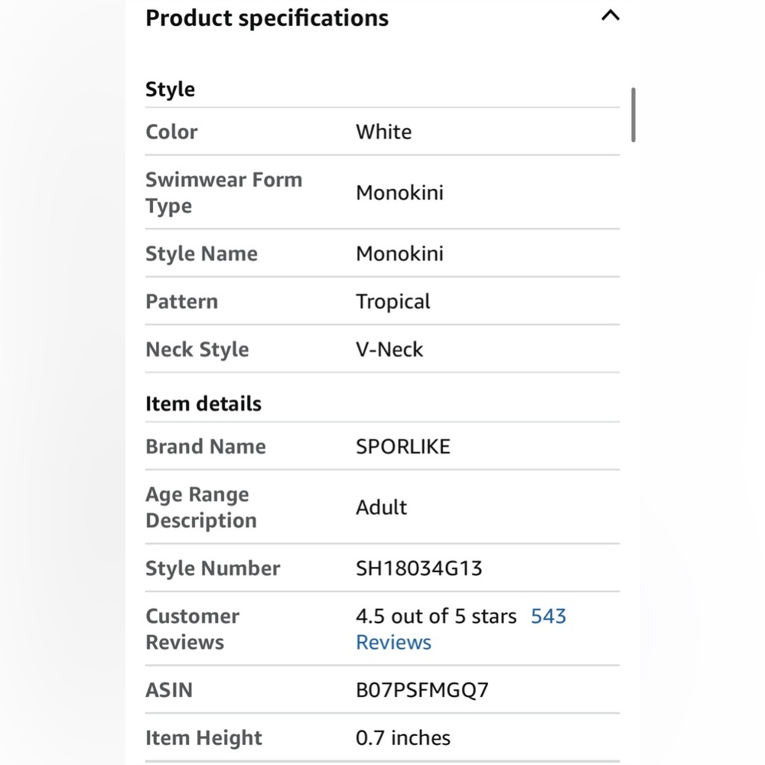Select the Item details section heading
Screen dimensions: 765x765
203,404
